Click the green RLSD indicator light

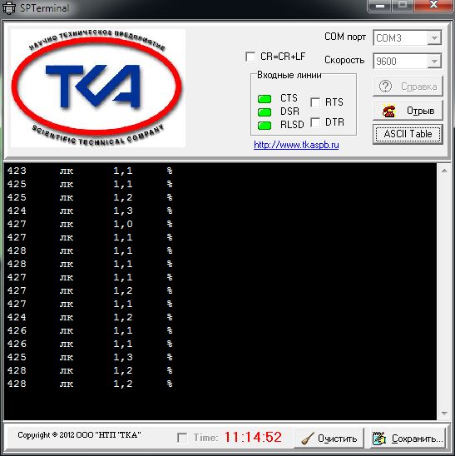(x=265, y=126)
